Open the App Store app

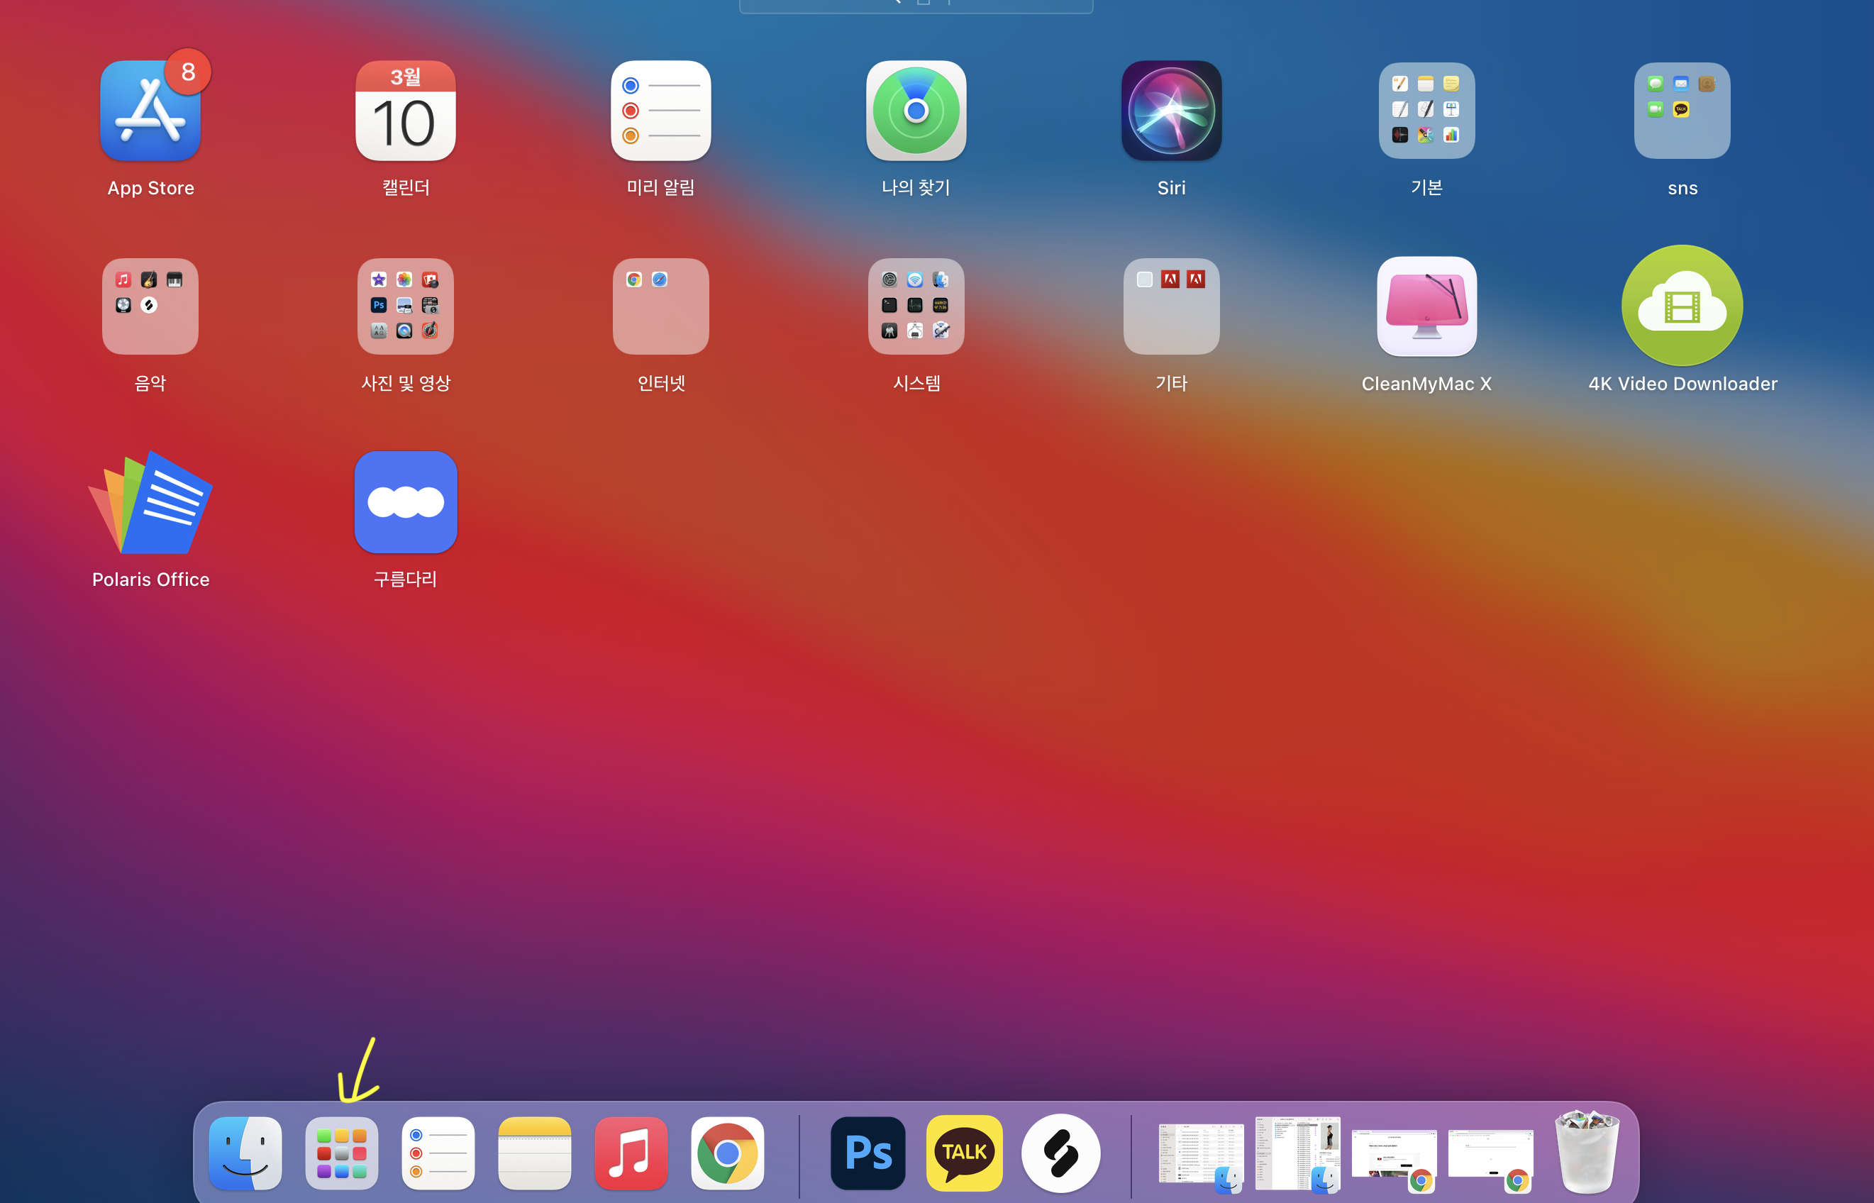150,111
